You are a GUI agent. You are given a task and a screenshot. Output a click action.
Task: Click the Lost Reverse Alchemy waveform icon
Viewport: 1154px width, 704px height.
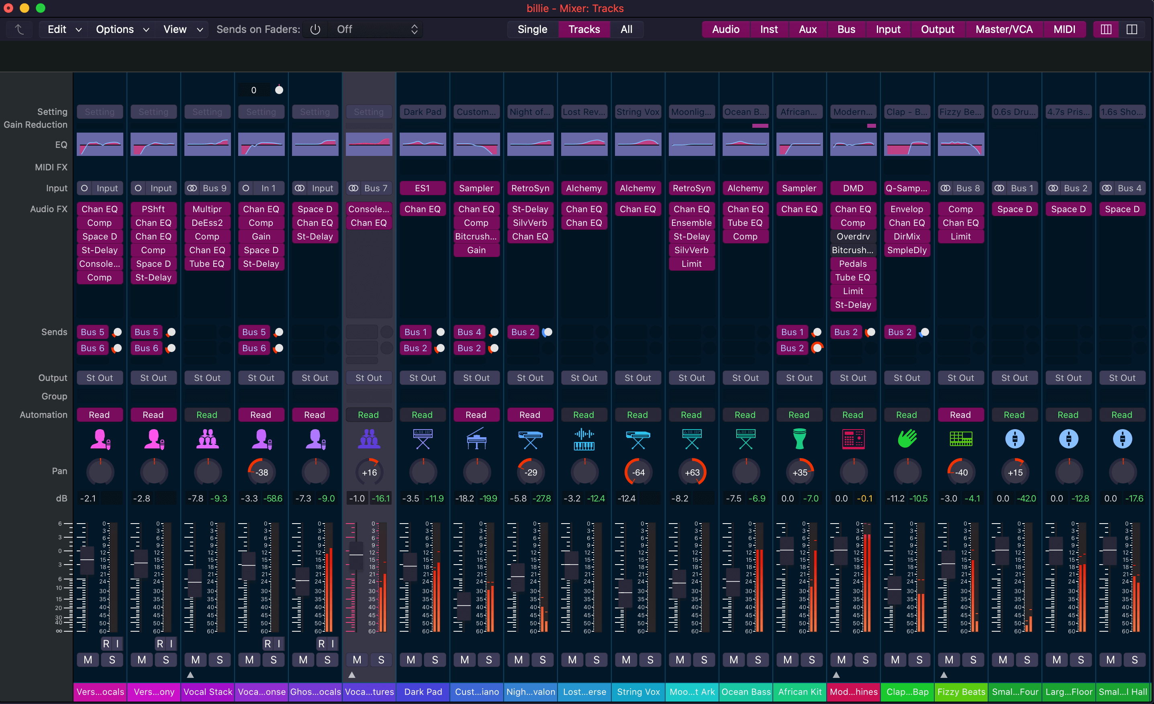click(584, 439)
